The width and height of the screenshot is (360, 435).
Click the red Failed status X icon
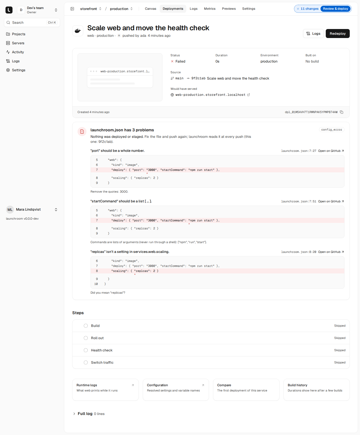(x=172, y=61)
